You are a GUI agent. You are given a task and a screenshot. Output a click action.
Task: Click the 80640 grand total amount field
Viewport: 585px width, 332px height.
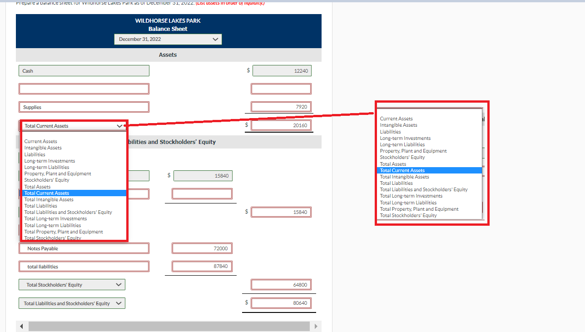click(x=282, y=303)
